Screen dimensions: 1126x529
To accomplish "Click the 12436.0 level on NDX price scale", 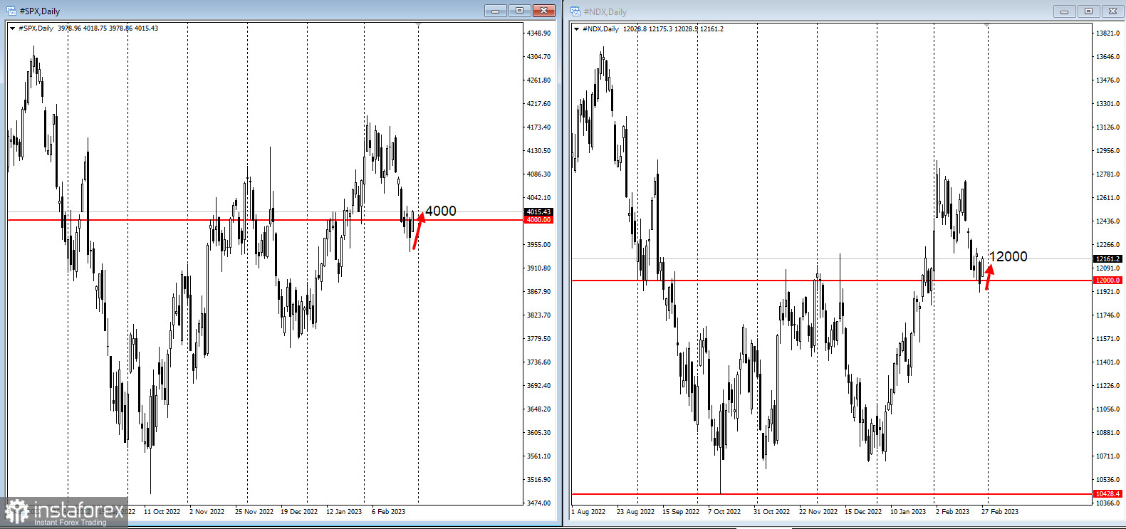I will [x=1107, y=221].
